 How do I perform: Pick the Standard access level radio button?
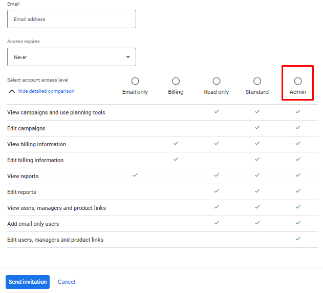[x=257, y=81]
